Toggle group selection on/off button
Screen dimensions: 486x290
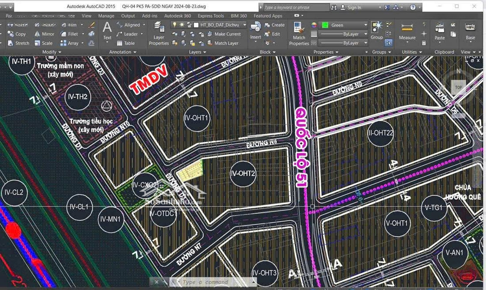pyautogui.click(x=388, y=43)
